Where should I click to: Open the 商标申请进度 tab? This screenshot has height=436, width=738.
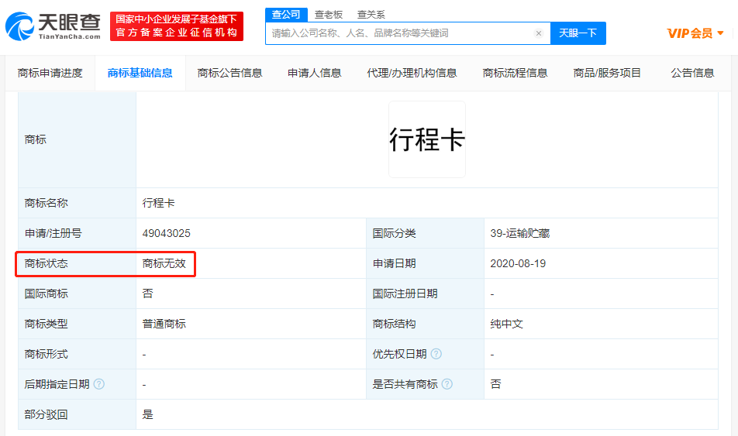click(x=50, y=73)
